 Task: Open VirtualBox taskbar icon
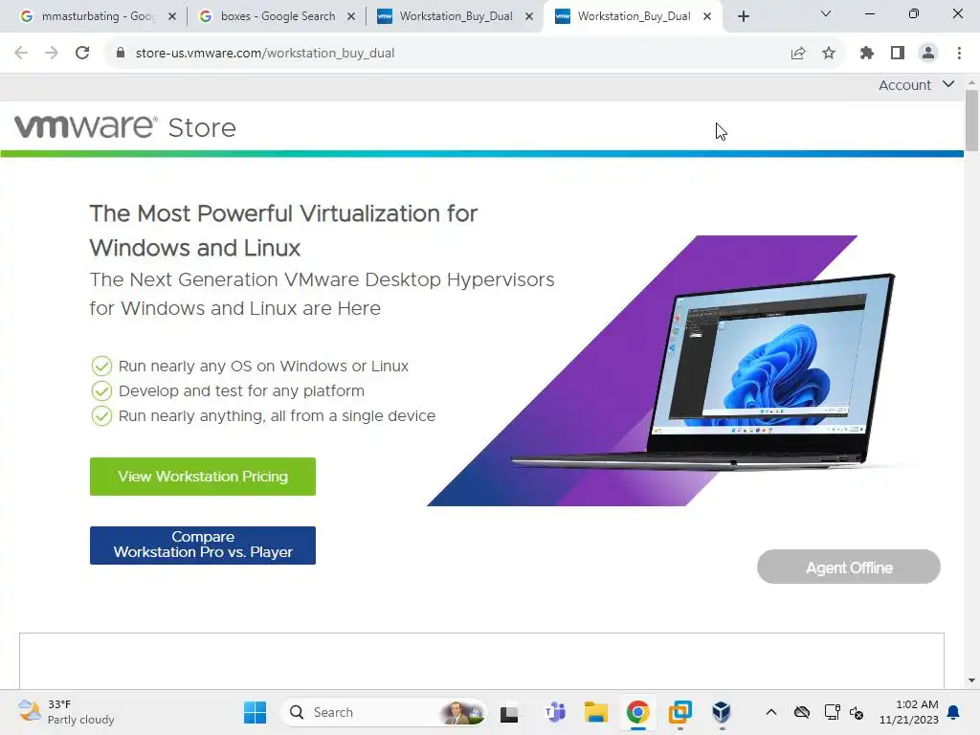click(722, 712)
